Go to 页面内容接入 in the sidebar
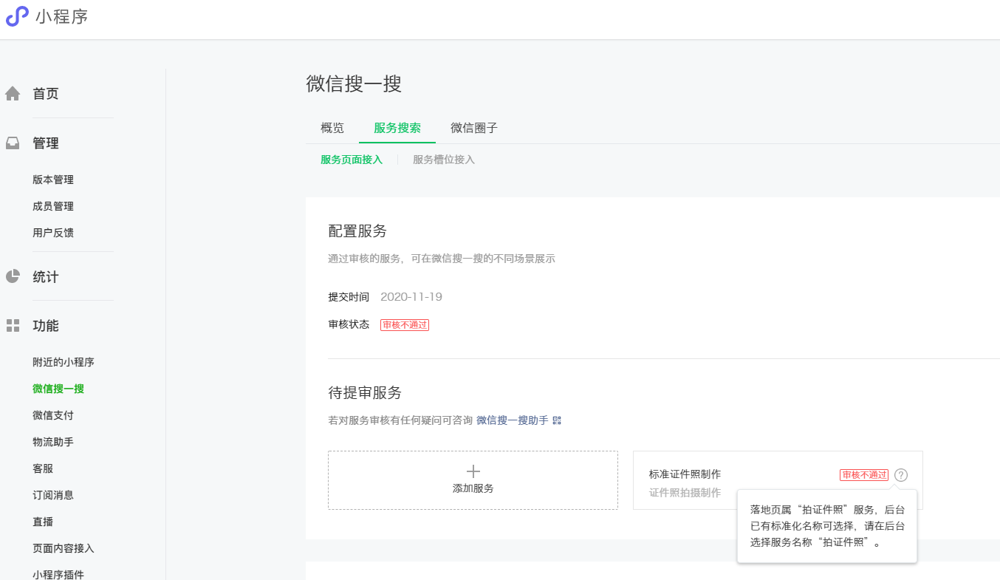 (x=64, y=548)
